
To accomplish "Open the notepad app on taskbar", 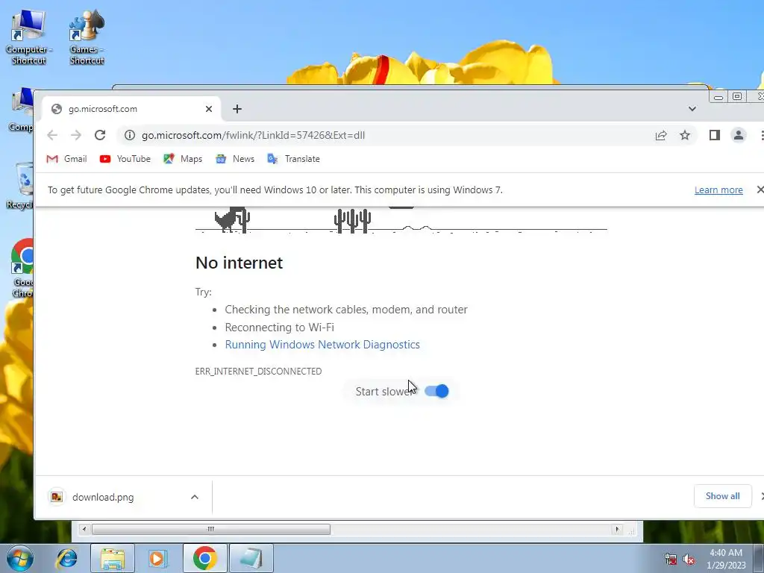I will [x=251, y=558].
